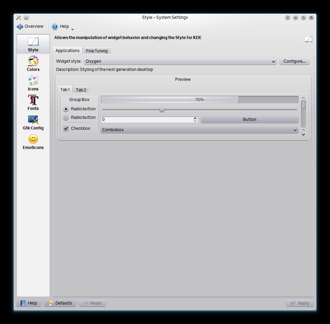Click the bottom Help button
This screenshot has height=324, width=330.
coord(29,303)
